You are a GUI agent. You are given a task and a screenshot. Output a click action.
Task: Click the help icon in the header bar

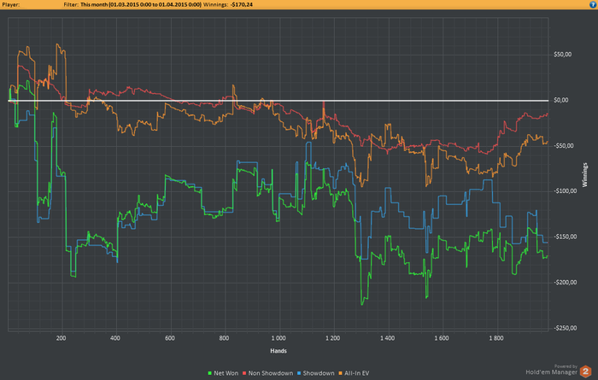click(593, 4)
